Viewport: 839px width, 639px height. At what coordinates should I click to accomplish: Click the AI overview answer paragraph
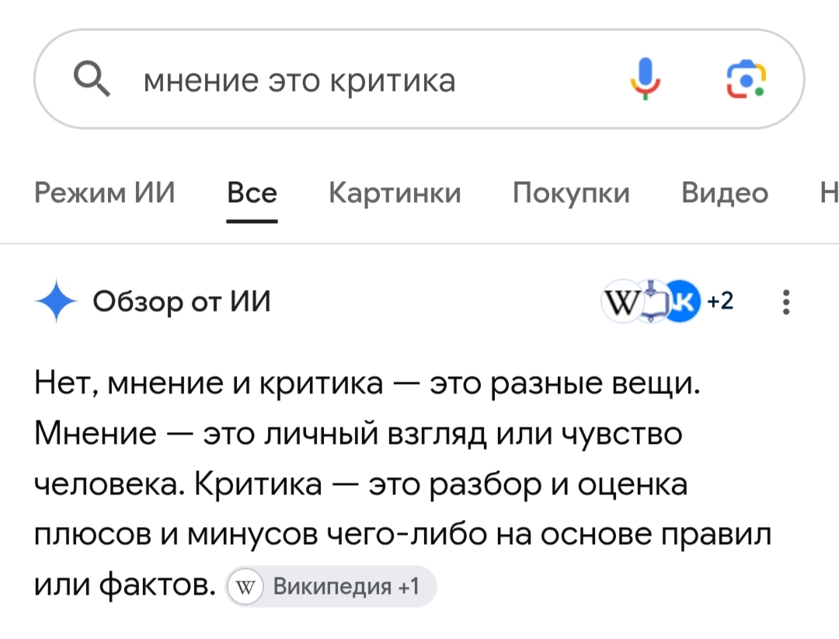[x=403, y=484]
